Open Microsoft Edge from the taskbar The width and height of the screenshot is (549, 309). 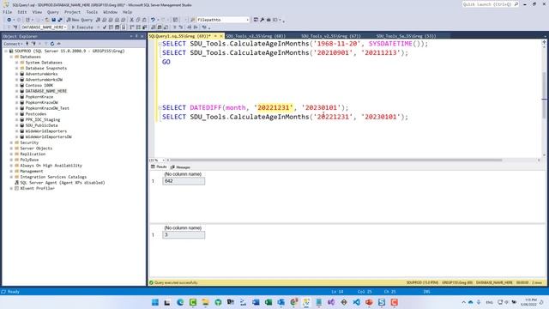180,302
